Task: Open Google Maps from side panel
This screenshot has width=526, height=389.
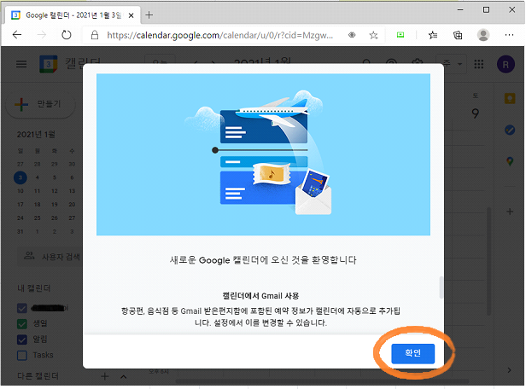Action: click(510, 161)
